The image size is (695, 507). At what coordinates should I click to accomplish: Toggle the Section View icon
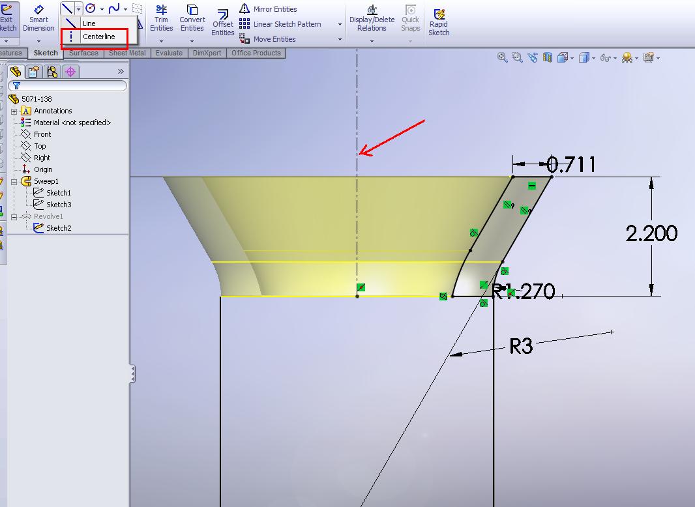[x=548, y=57]
